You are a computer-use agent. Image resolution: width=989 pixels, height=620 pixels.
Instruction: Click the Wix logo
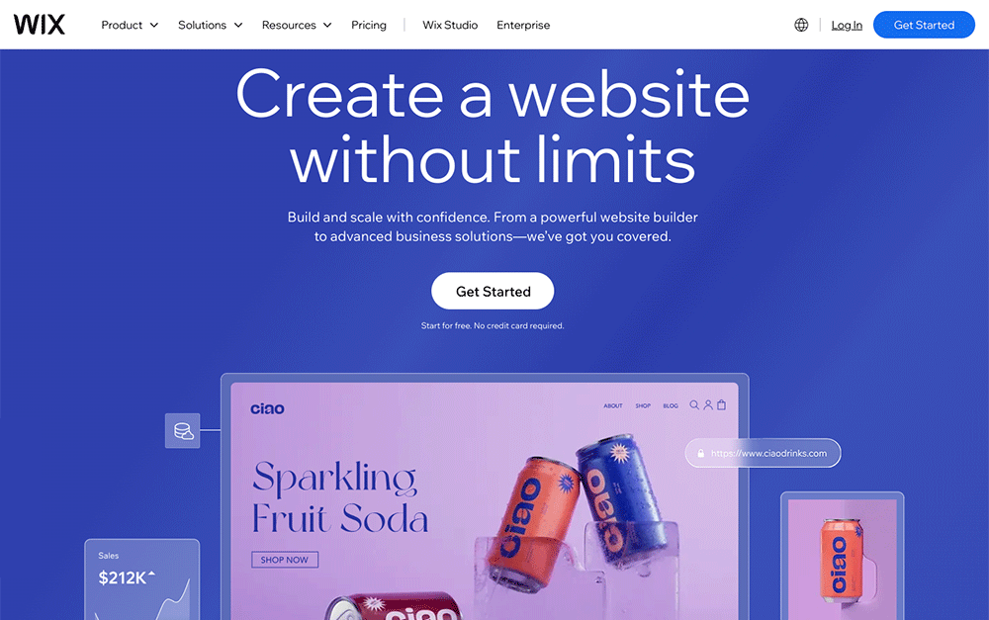(x=40, y=25)
